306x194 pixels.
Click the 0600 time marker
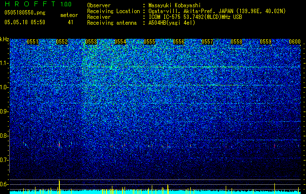coord(295,42)
